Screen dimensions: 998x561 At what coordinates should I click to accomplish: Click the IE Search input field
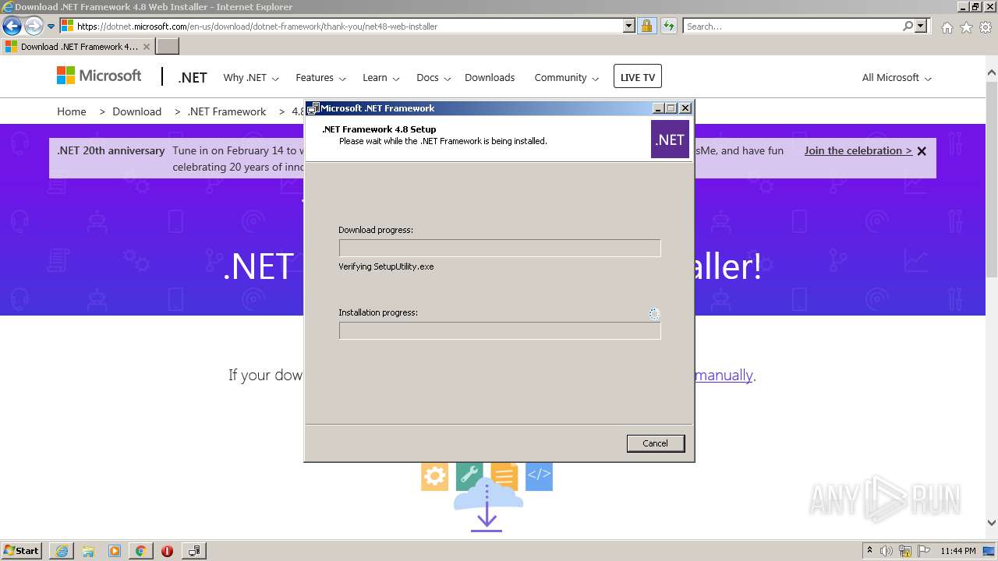point(793,26)
